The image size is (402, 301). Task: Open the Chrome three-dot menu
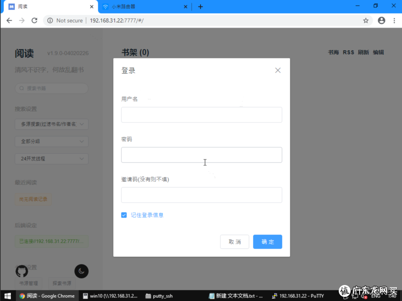tap(394, 20)
